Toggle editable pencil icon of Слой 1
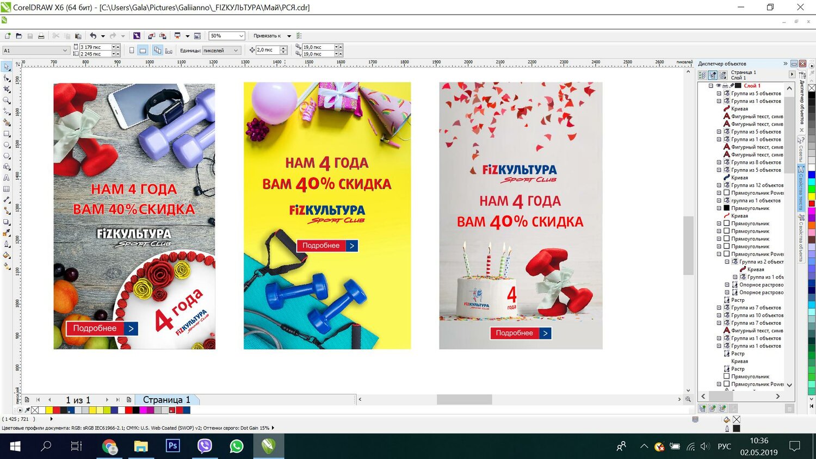The height and width of the screenshot is (459, 816). (x=732, y=85)
